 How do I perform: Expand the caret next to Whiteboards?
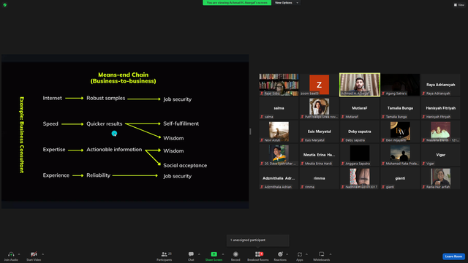tap(331, 254)
